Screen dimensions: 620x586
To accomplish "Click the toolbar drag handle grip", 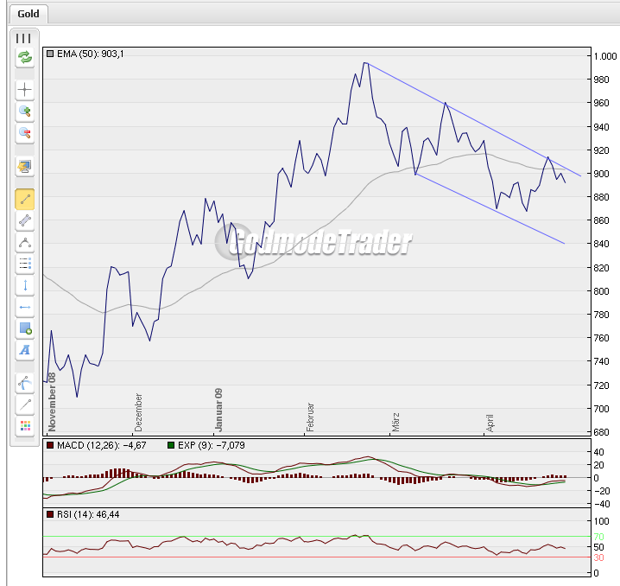I will click(24, 38).
